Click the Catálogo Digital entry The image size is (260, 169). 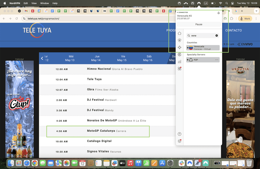pyautogui.click(x=99, y=141)
